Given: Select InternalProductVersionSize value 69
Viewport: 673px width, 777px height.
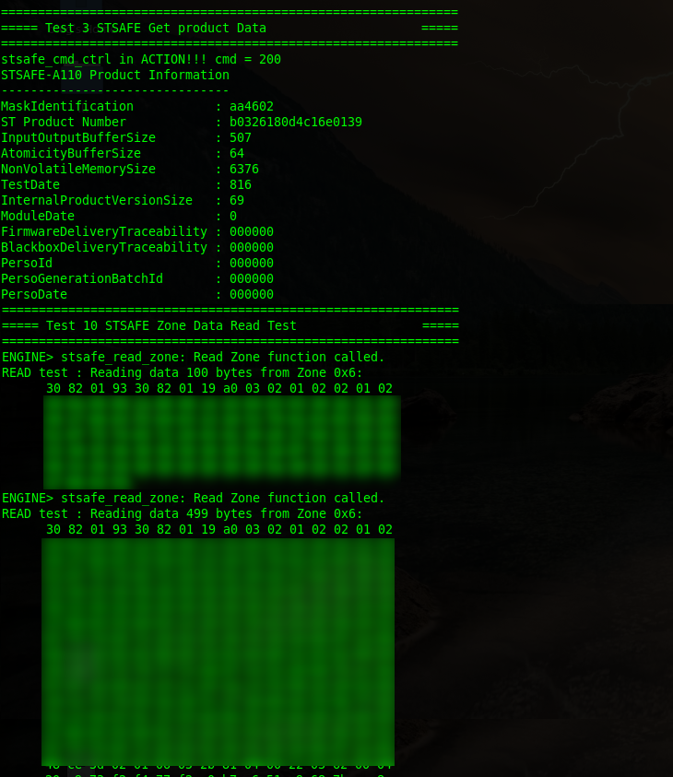Looking at the screenshot, I should 236,201.
